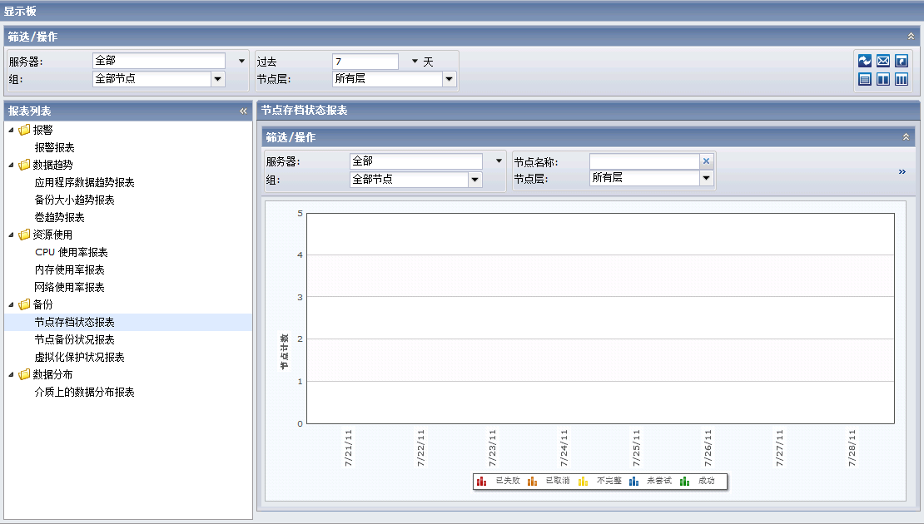
Task: Switch to two-column layout icon
Action: (883, 79)
